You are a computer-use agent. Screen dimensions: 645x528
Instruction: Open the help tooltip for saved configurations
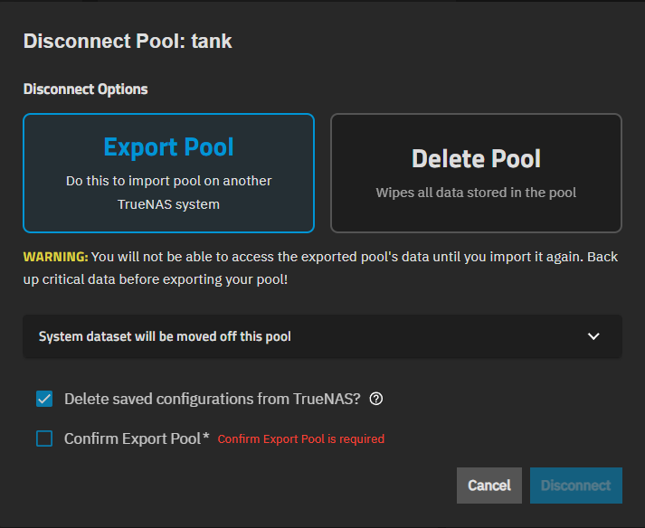[377, 399]
